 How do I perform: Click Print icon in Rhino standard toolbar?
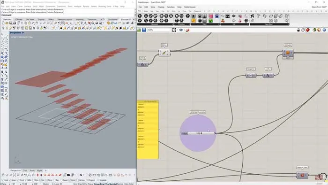(x=14, y=23)
